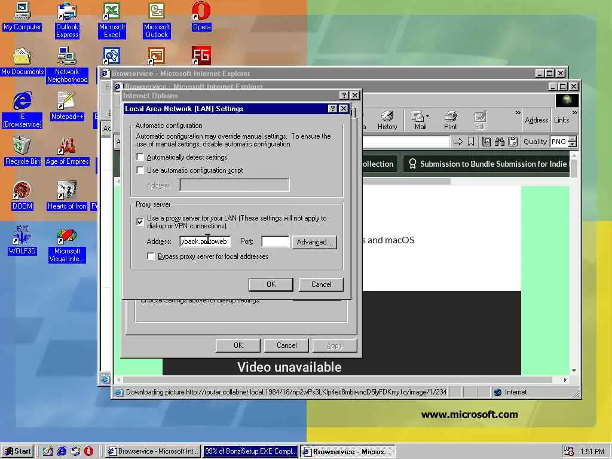Click the picture bookmark icon left of binoculars
The image size is (612, 459).
(x=486, y=142)
